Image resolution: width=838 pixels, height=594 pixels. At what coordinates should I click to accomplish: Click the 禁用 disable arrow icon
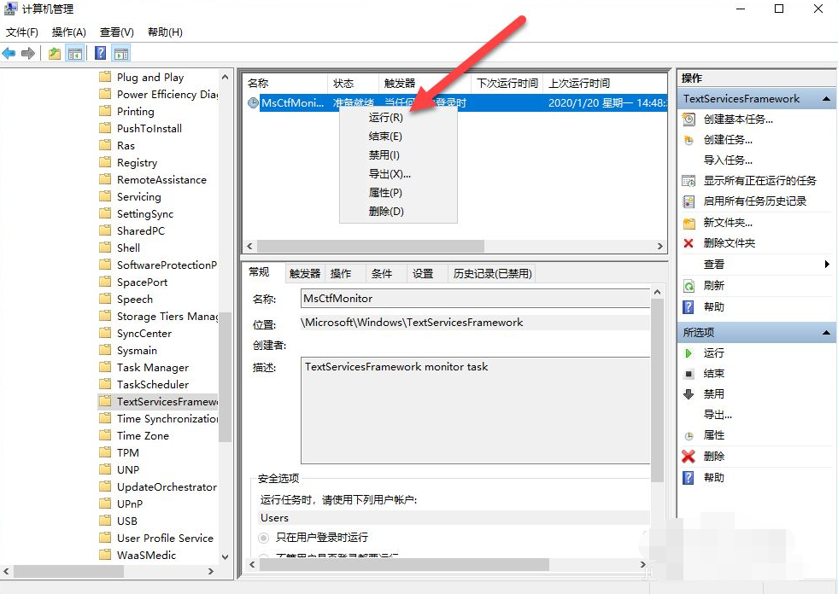688,393
